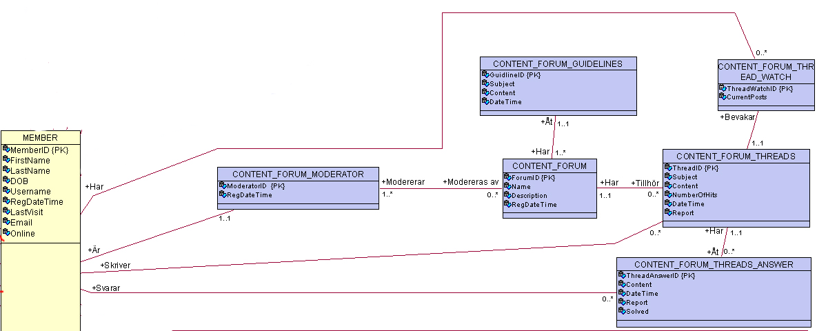Viewport: 817px width, 331px height.
Task: Click RegDateTime attribute in CONTENT_FORUM
Action: click(x=534, y=204)
